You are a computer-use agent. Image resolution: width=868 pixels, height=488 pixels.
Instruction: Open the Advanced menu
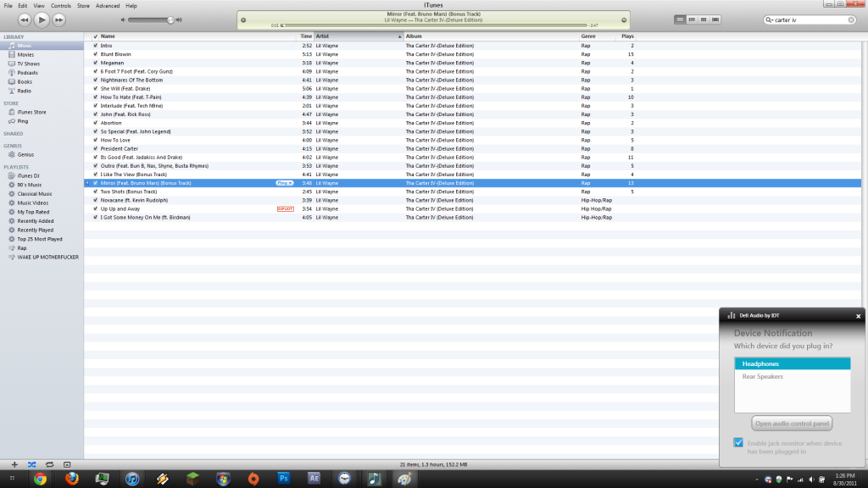108,6
